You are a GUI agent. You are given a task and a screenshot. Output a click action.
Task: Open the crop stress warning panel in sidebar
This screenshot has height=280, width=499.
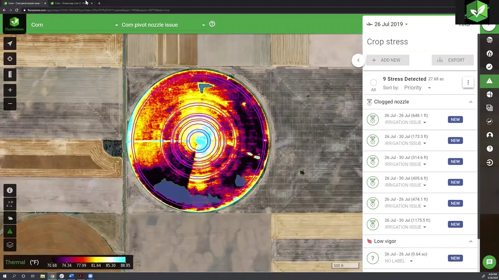click(x=490, y=81)
